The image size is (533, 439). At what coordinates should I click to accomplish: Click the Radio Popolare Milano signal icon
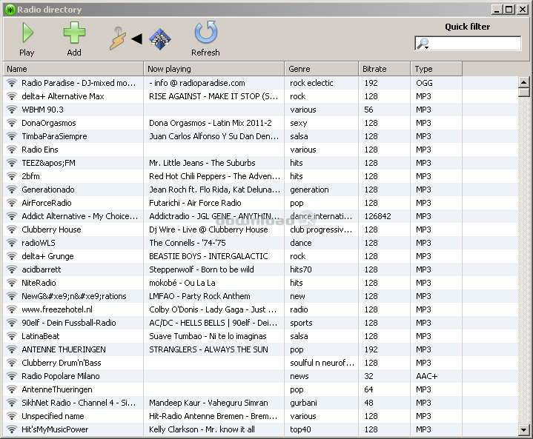click(12, 376)
